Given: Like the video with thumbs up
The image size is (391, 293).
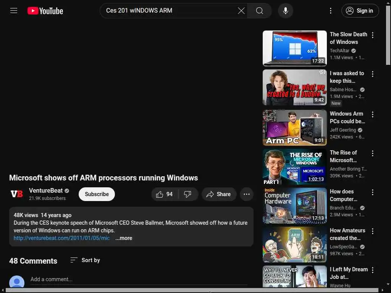Looking at the screenshot, I should (165, 194).
